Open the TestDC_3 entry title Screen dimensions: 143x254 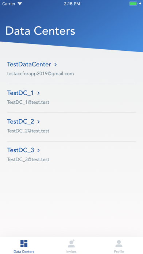pos(20,150)
